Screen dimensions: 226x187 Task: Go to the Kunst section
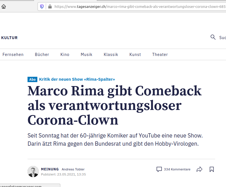[135, 55]
